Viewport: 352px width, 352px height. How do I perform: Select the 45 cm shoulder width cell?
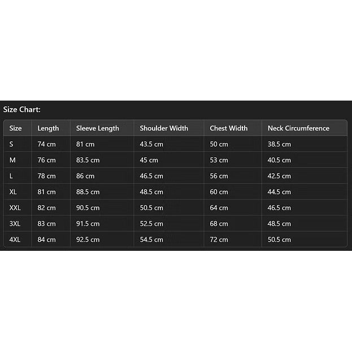click(149, 160)
